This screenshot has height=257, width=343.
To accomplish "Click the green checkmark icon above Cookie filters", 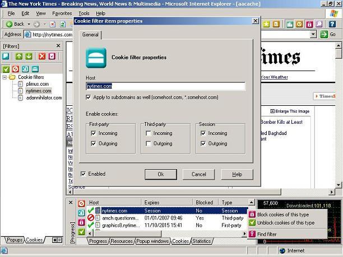I will [6, 69].
